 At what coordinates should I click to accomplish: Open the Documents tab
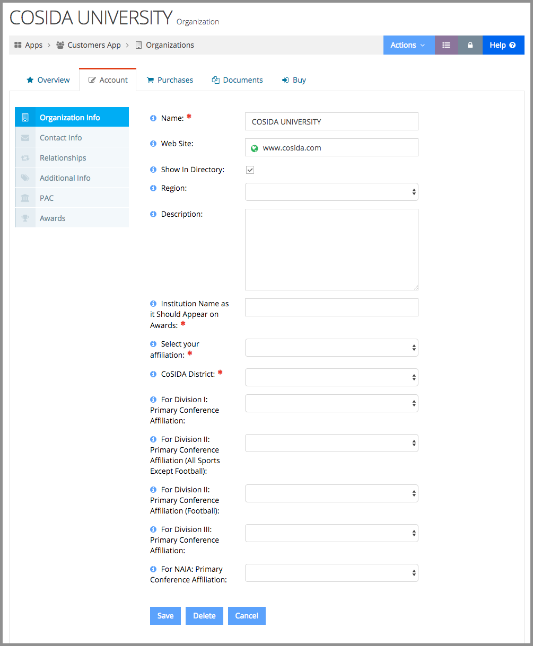(237, 80)
